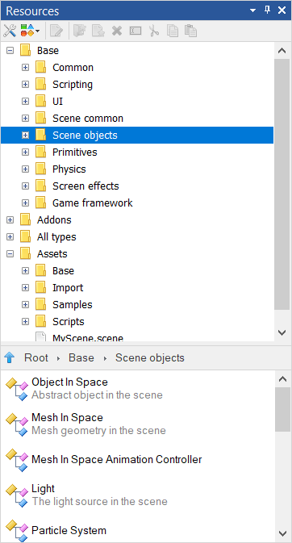The image size is (292, 543).
Task: Select the Samples tree item
Action: tap(73, 305)
